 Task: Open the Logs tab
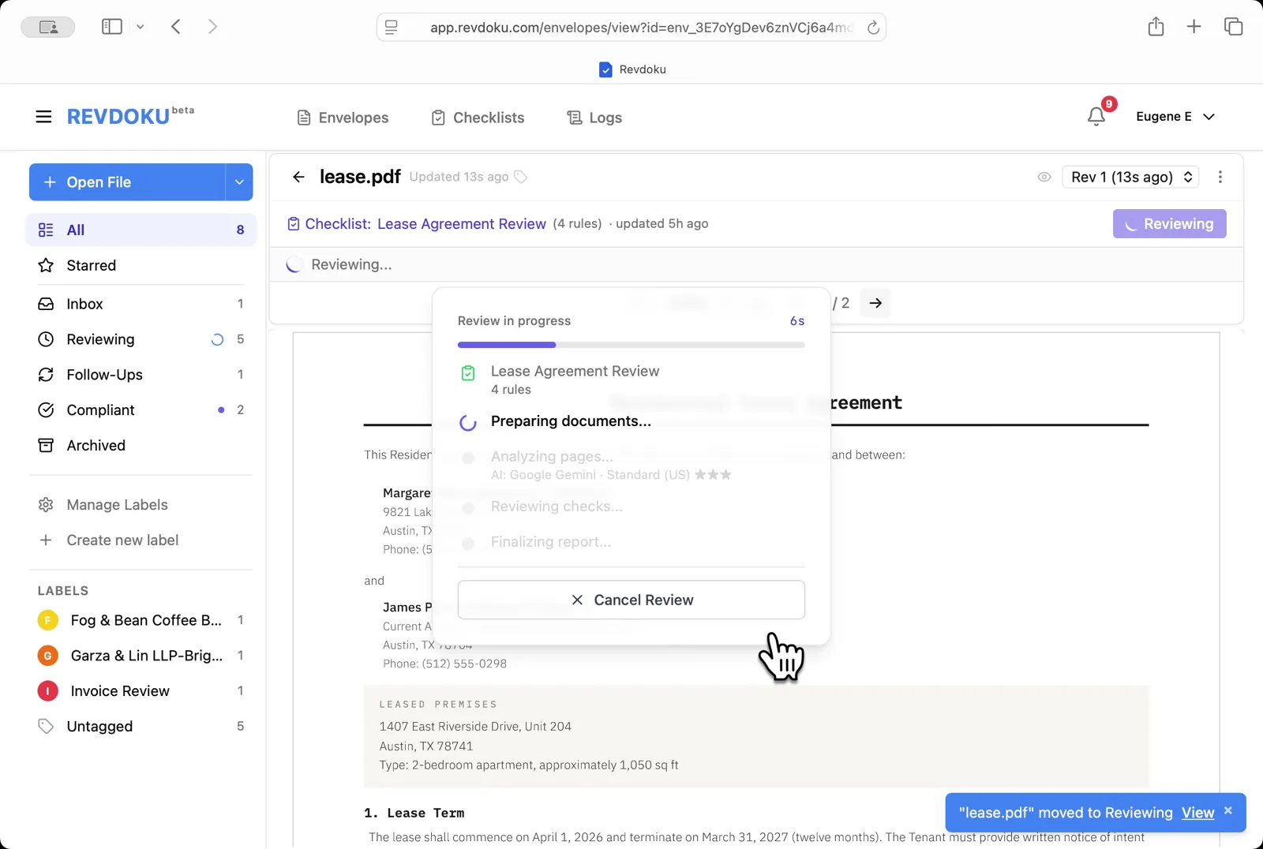[x=594, y=118]
